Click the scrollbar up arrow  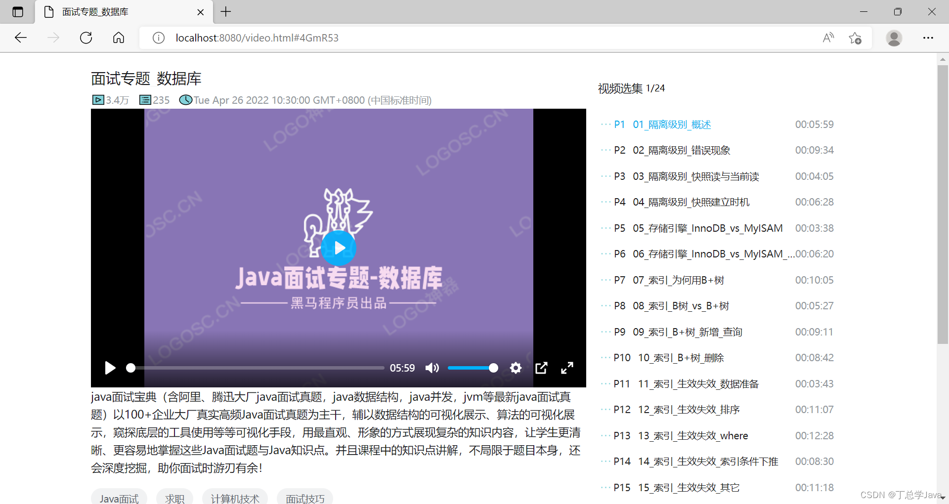943,59
